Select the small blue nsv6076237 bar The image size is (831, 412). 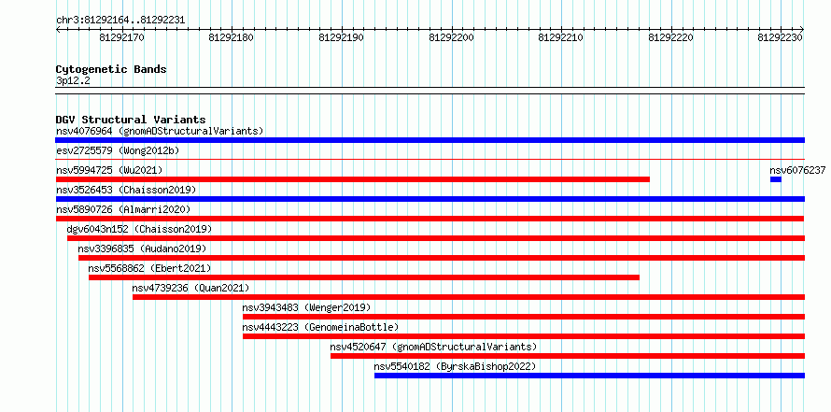[x=775, y=179]
